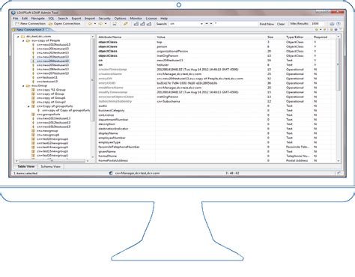Open the SQL menu

tap(51, 19)
